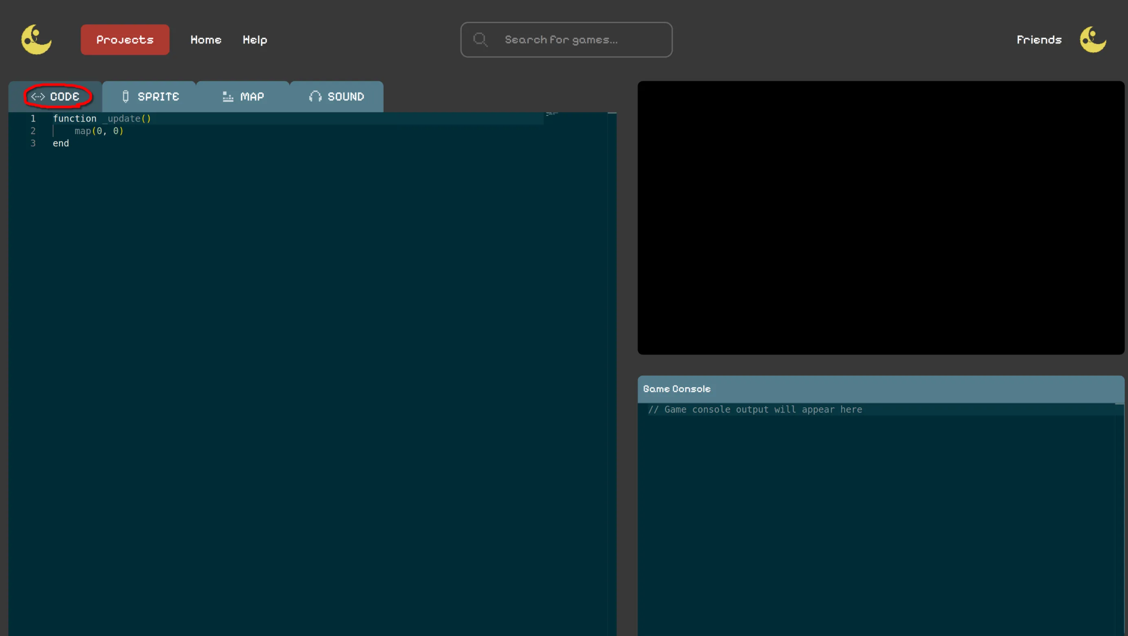
Task: Click the Game Console header
Action: click(881, 389)
